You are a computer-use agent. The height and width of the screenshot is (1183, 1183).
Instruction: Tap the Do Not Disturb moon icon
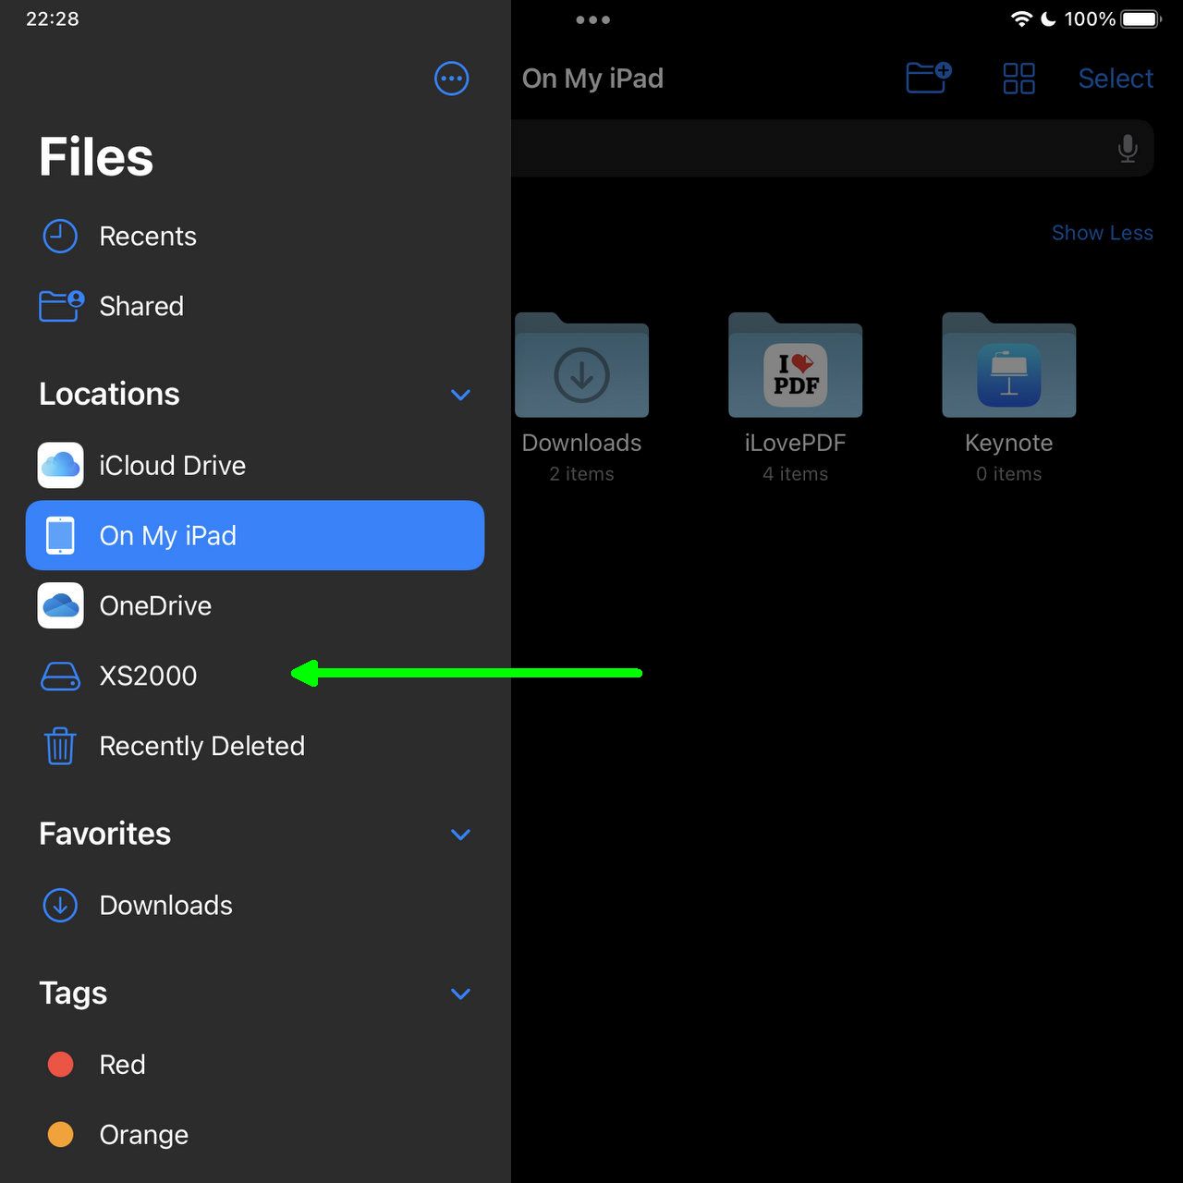pyautogui.click(x=1049, y=19)
